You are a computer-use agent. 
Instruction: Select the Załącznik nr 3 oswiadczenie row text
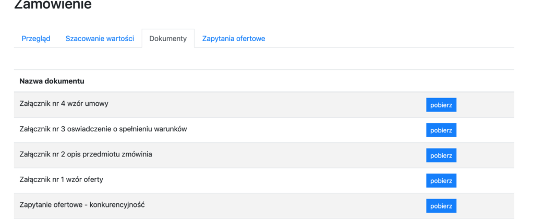coord(103,129)
